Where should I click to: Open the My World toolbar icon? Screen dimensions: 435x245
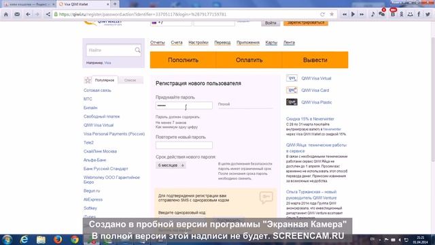click(x=410, y=14)
